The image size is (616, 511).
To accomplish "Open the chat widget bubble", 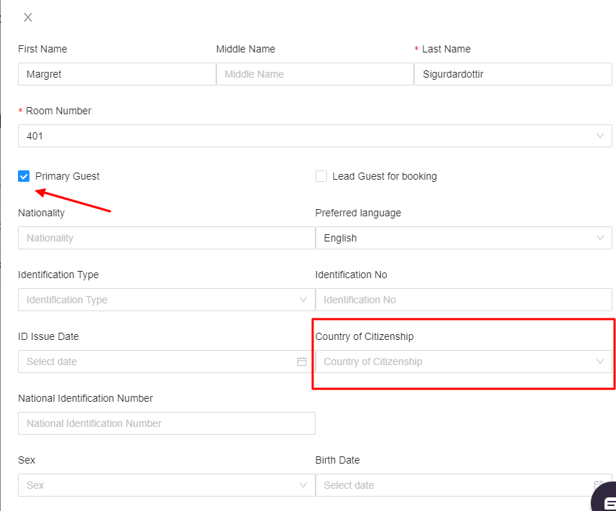I will (x=605, y=498).
